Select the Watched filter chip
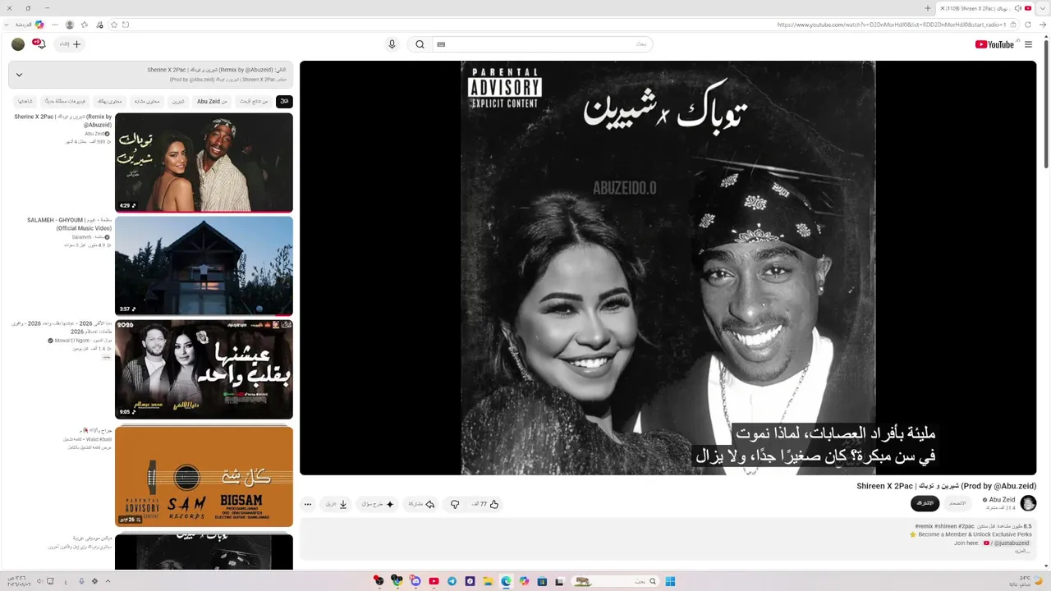Image resolution: width=1051 pixels, height=591 pixels. [25, 102]
